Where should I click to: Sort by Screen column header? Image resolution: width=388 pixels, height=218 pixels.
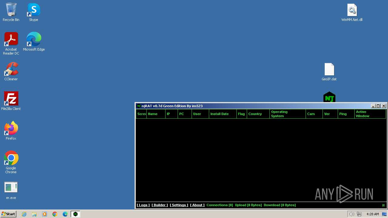[x=142, y=114]
